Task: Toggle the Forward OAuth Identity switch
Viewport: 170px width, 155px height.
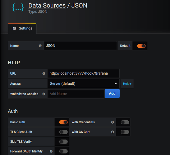Action: coord(63,151)
